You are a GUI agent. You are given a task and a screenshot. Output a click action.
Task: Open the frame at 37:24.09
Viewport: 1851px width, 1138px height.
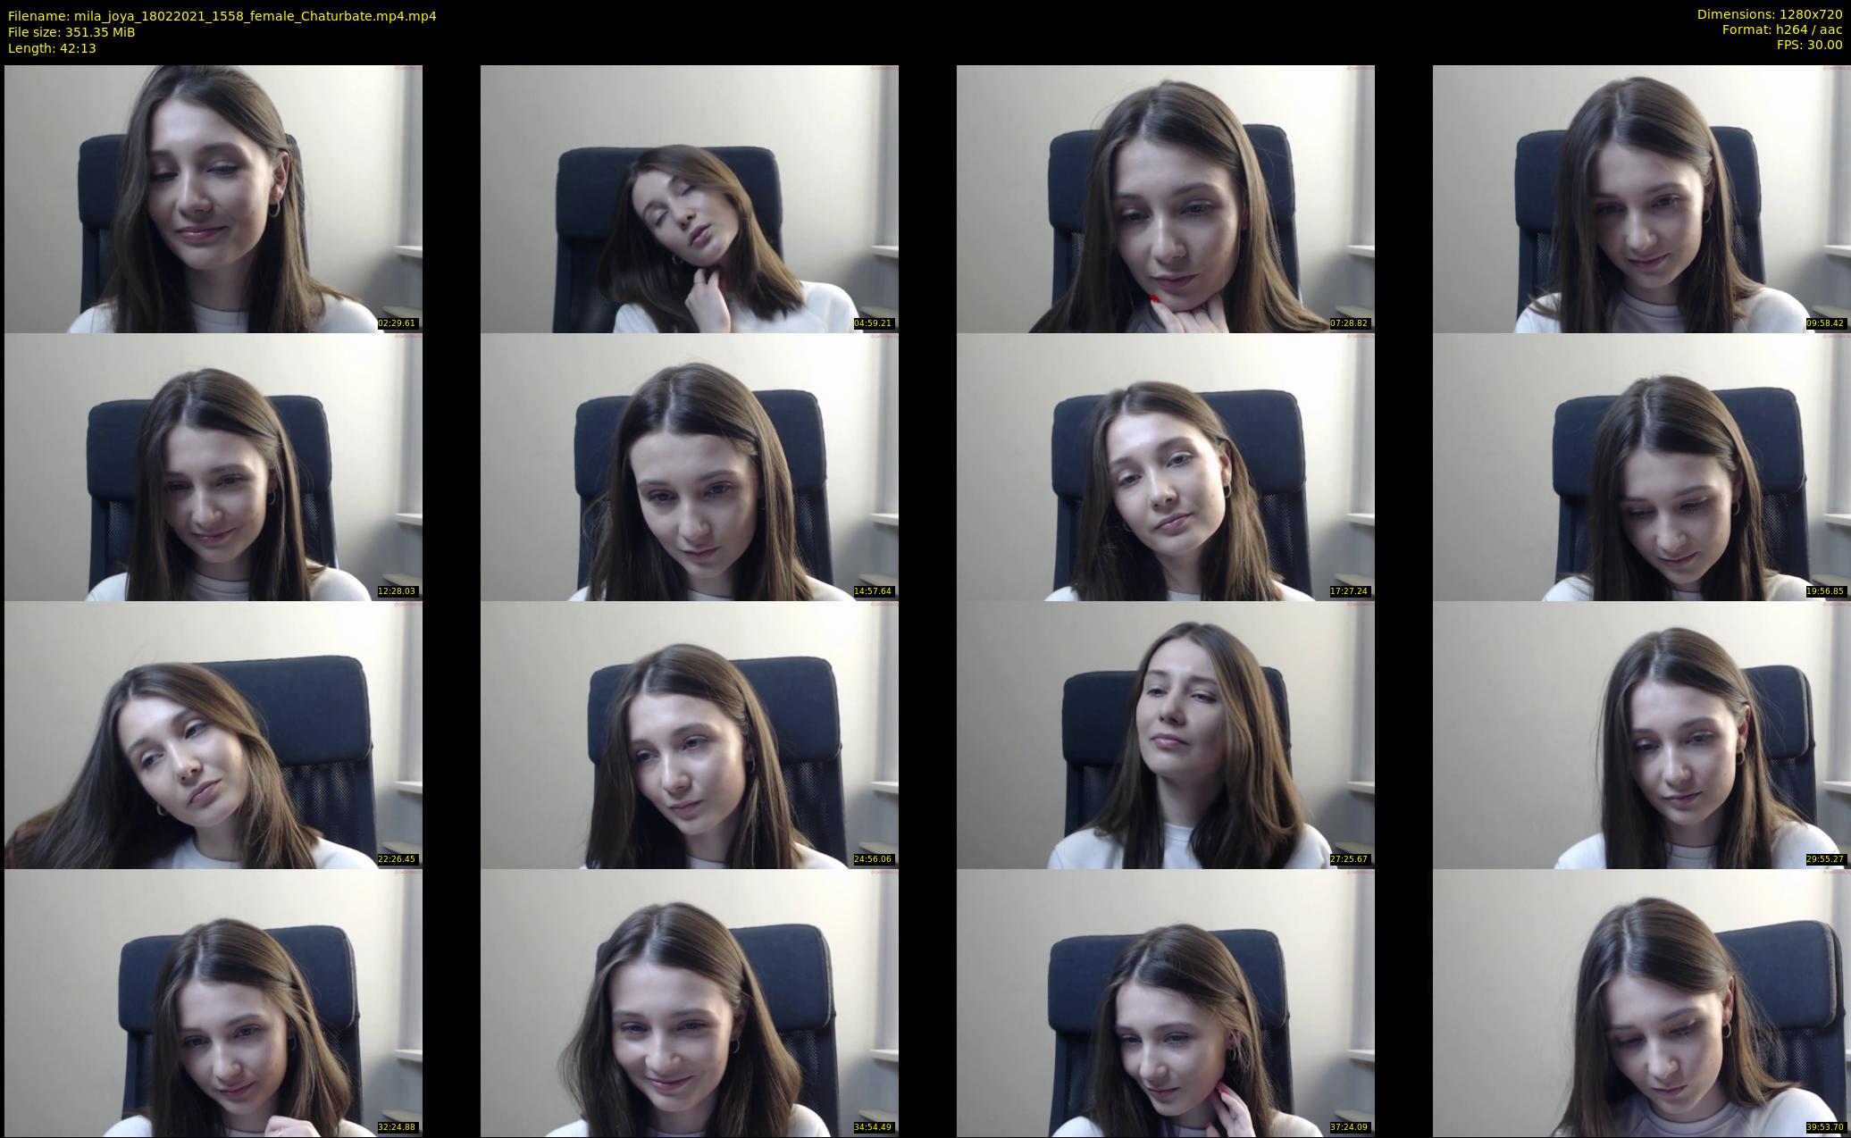1165,1002
